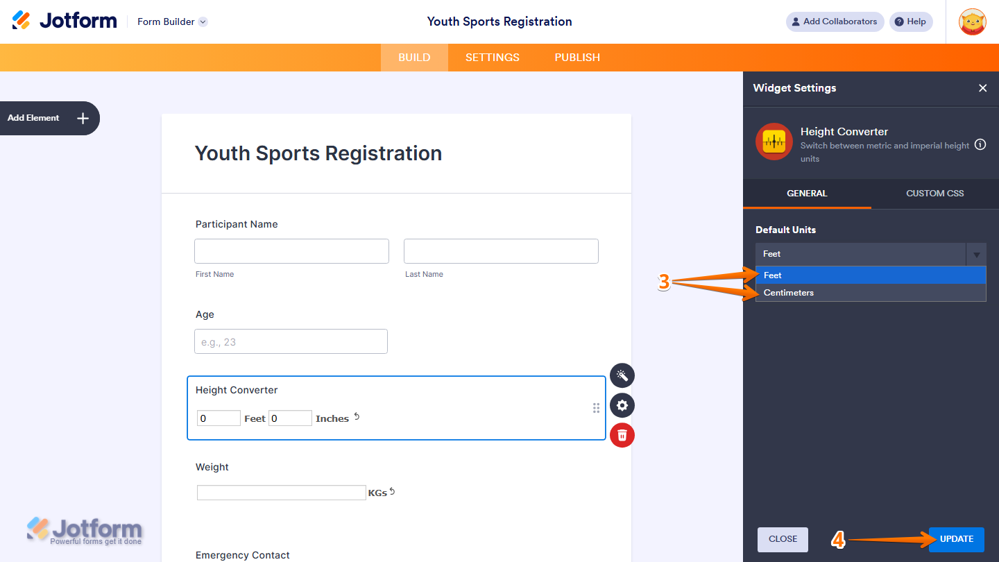This screenshot has width=999, height=562.
Task: Open the Default Units dropdown
Action: [871, 254]
